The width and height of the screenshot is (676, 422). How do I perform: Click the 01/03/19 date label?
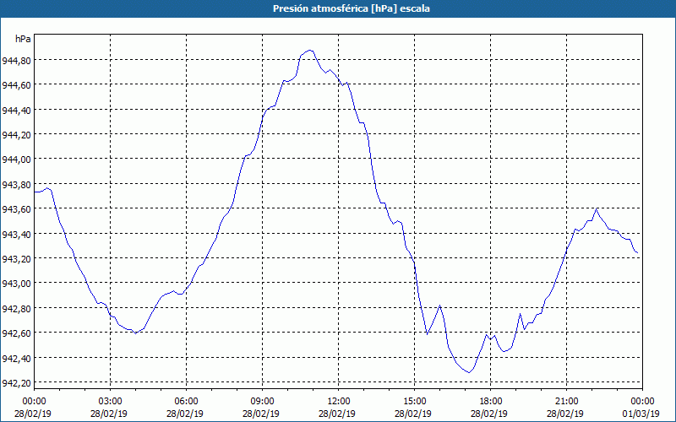click(641, 414)
